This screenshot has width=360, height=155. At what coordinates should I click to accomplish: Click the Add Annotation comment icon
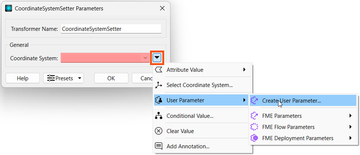coord(159,146)
